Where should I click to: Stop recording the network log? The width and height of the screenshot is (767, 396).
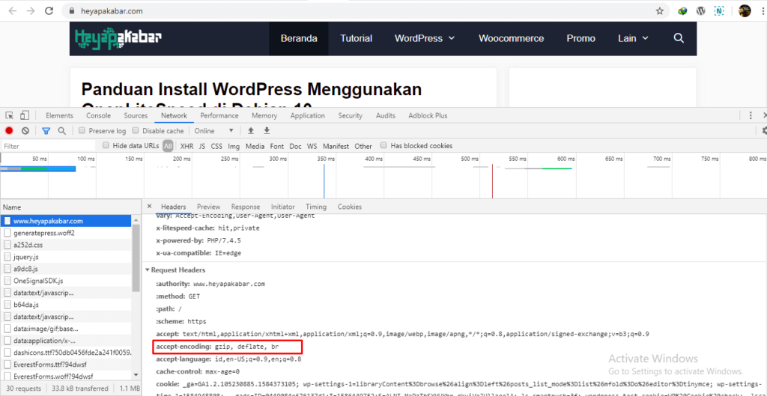[9, 131]
